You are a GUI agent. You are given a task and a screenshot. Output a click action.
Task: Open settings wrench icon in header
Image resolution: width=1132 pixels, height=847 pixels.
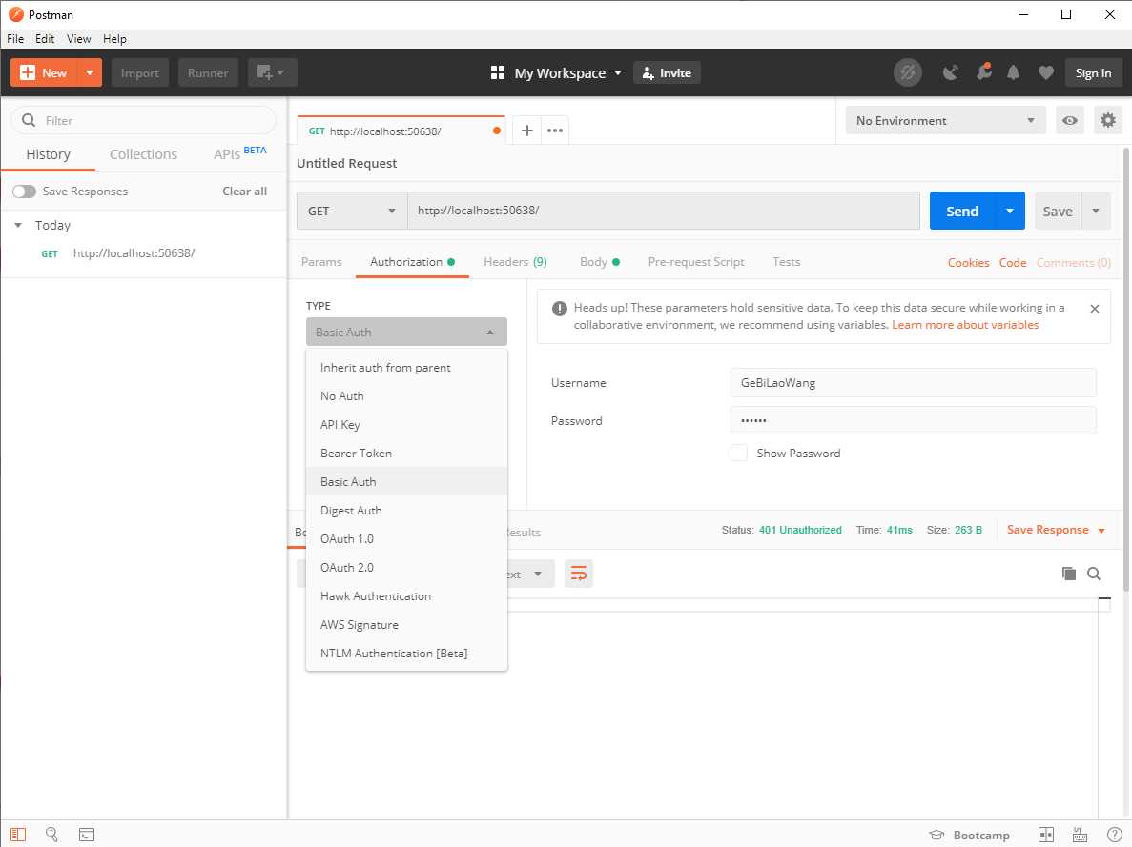click(x=983, y=72)
